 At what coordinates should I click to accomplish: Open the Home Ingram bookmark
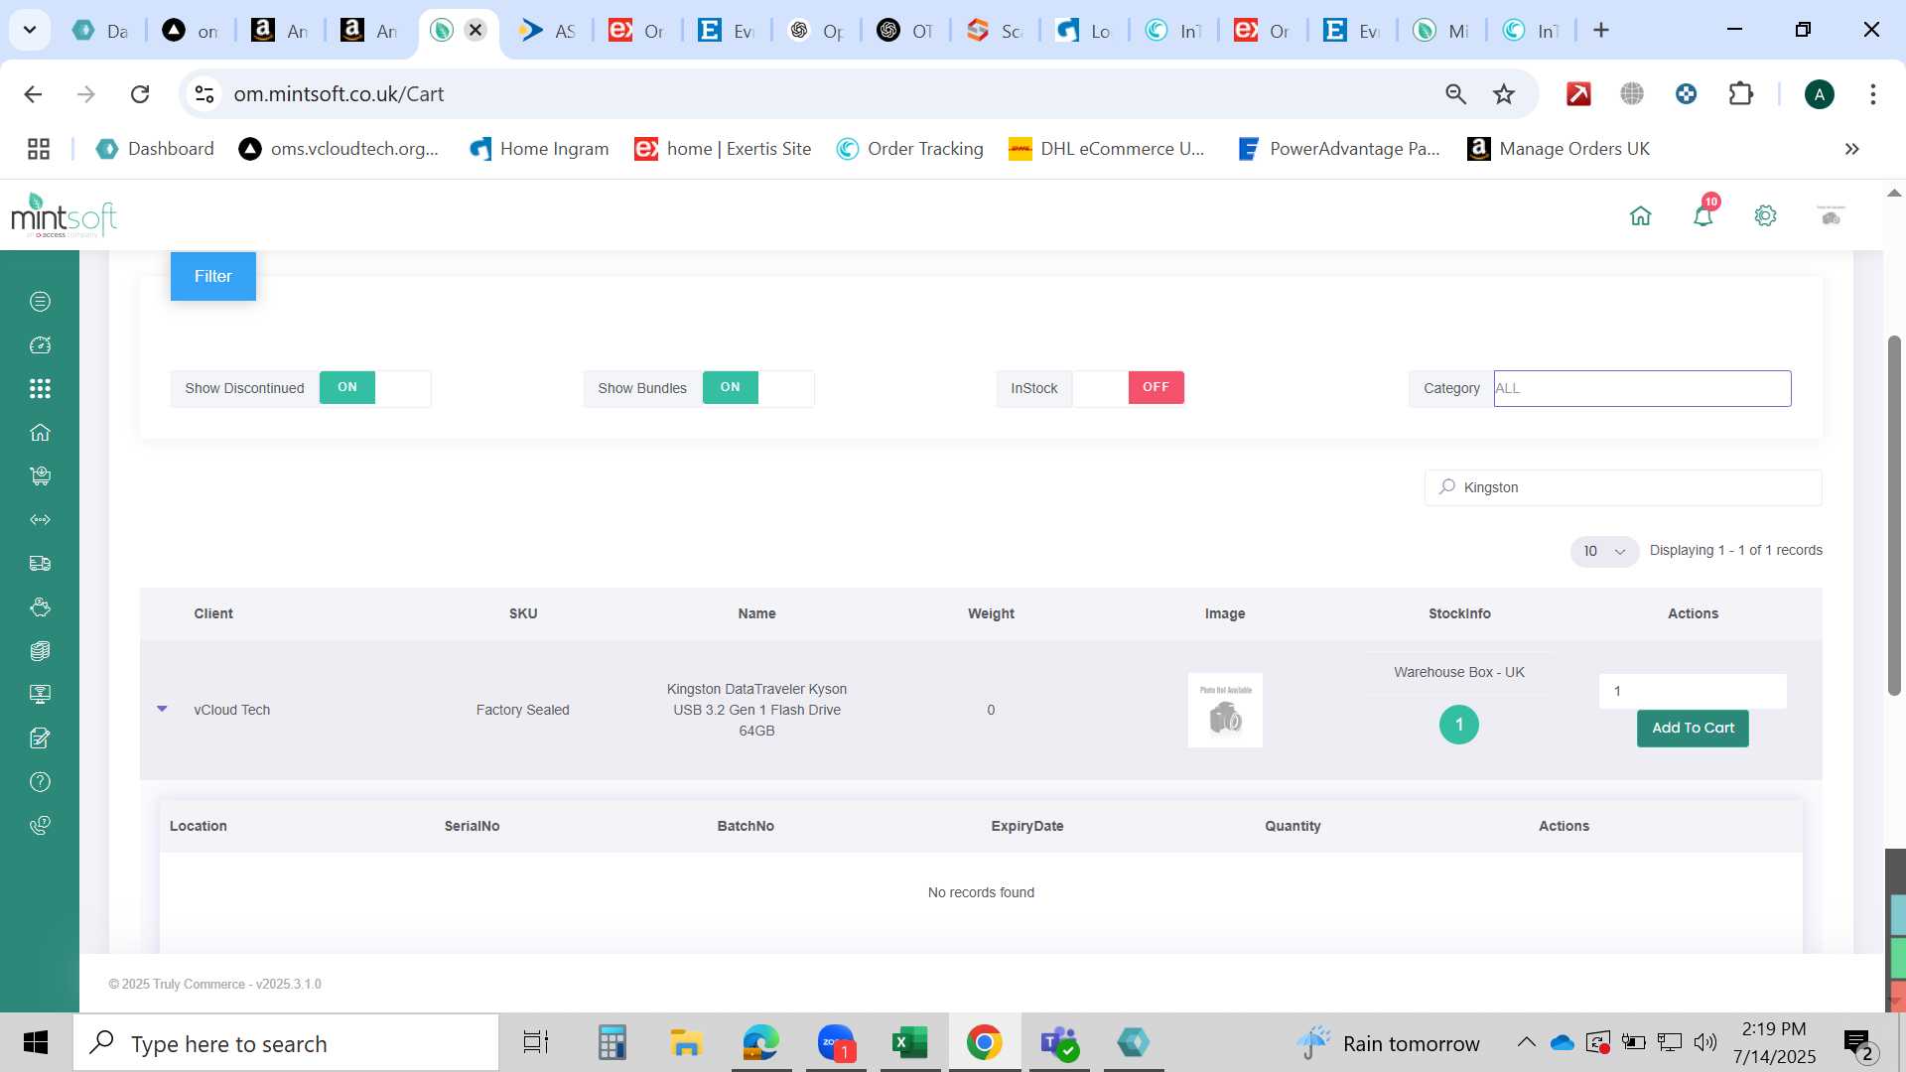[539, 149]
